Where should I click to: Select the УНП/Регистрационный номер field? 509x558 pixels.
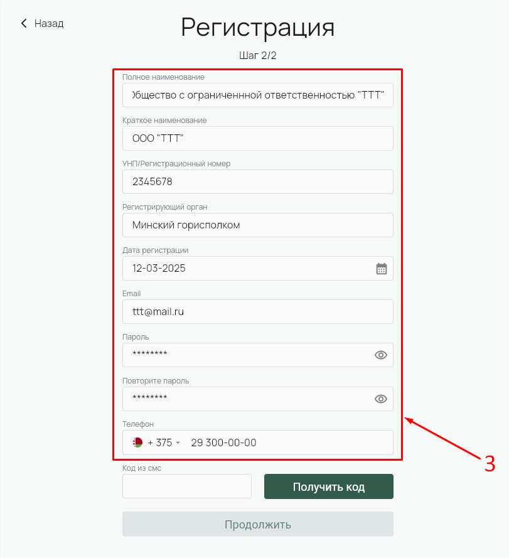pos(258,182)
